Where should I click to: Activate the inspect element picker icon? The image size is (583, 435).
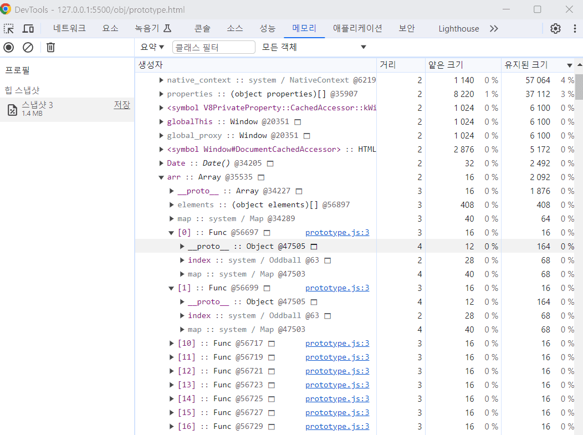tap(8, 29)
